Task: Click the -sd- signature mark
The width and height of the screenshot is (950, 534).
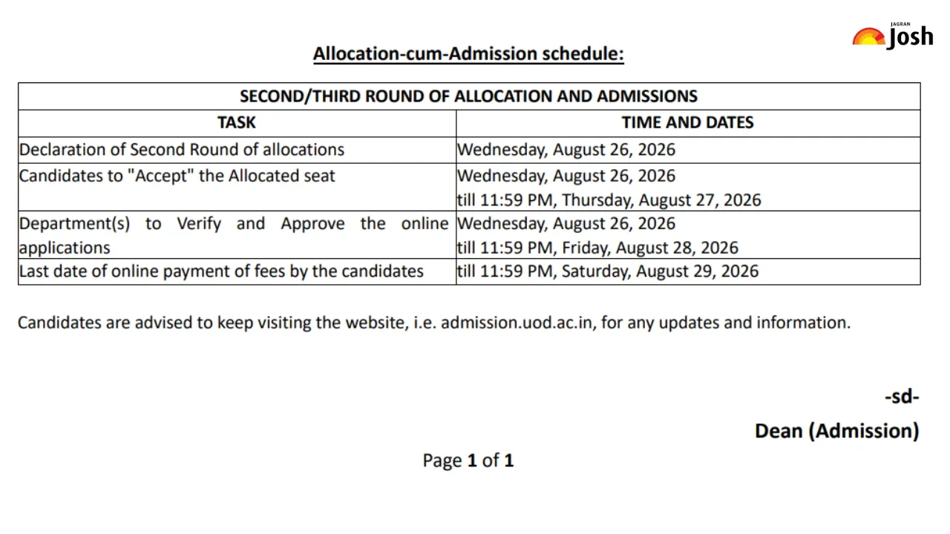Action: (902, 397)
